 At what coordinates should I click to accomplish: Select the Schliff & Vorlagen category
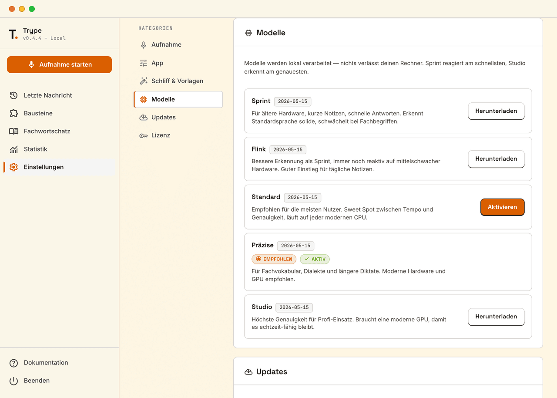[x=178, y=81]
